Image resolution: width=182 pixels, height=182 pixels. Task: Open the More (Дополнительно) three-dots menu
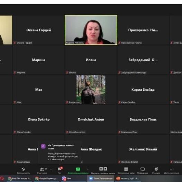(172, 170)
